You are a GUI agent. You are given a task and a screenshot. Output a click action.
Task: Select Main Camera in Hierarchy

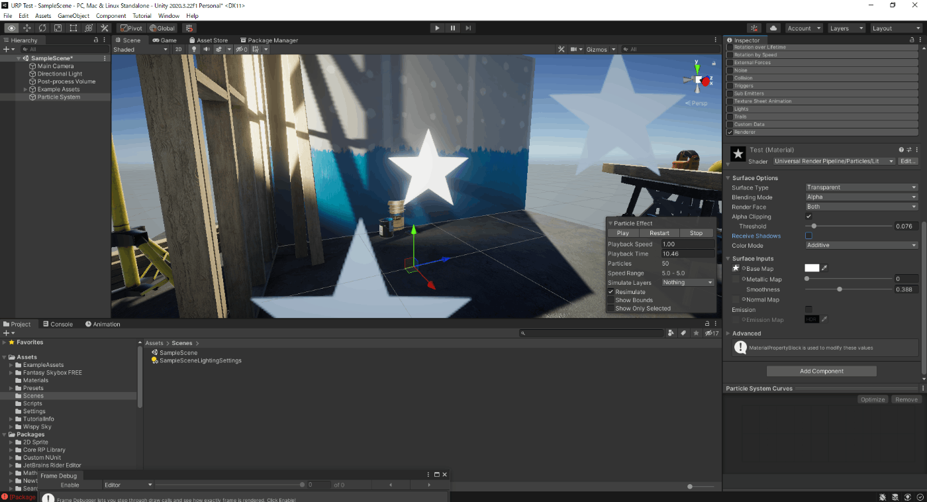tap(56, 66)
